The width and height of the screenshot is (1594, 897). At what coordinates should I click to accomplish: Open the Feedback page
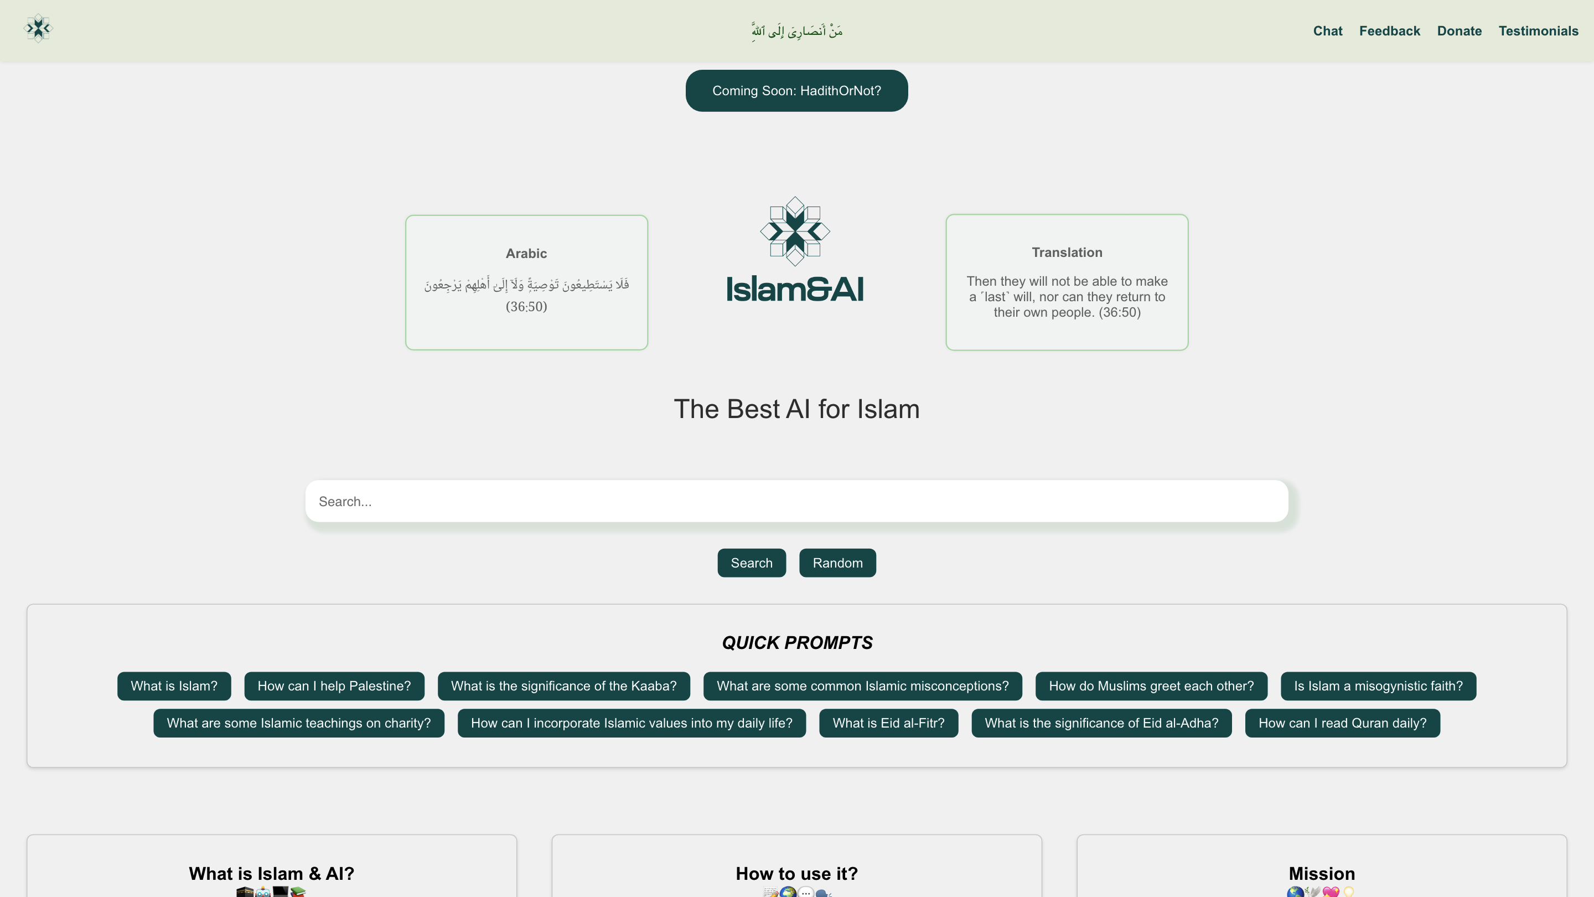(x=1390, y=31)
